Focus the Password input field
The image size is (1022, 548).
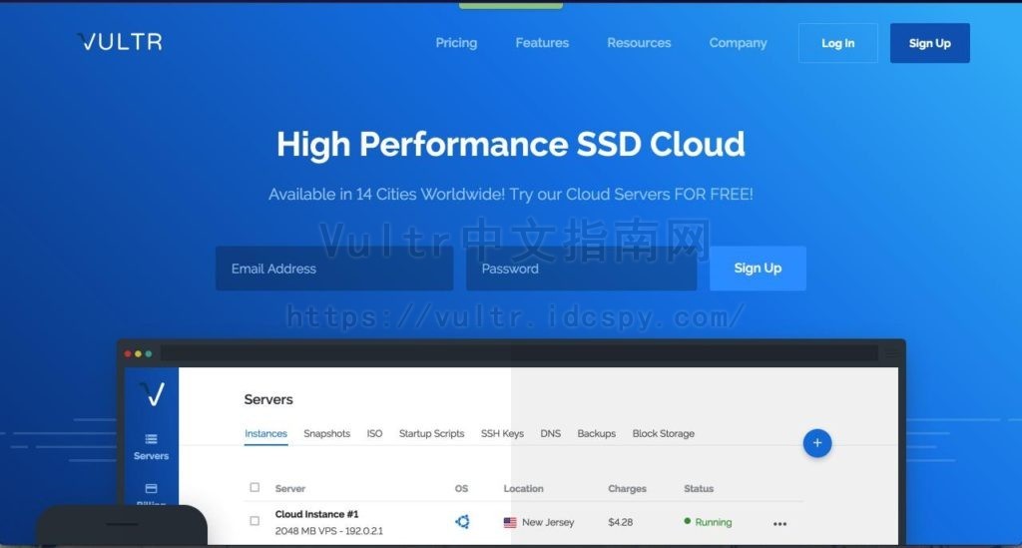click(x=582, y=269)
